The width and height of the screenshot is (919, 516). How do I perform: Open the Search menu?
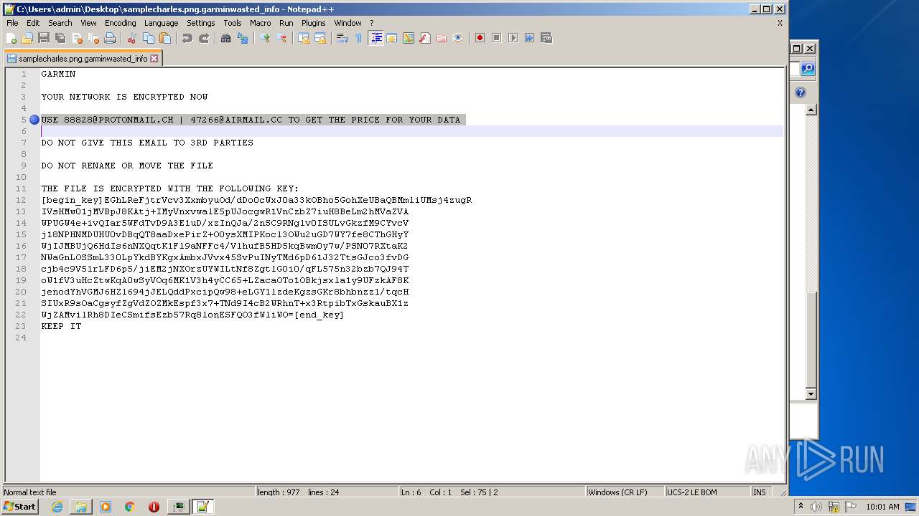point(60,23)
